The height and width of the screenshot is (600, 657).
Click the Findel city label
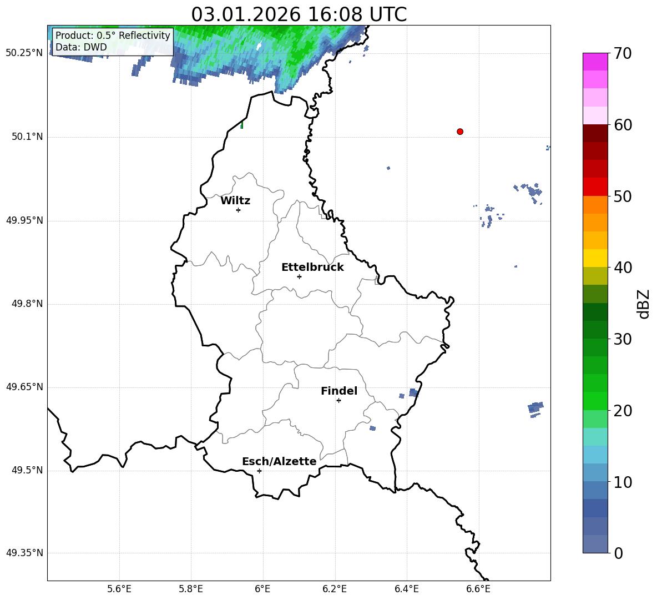pyautogui.click(x=339, y=391)
